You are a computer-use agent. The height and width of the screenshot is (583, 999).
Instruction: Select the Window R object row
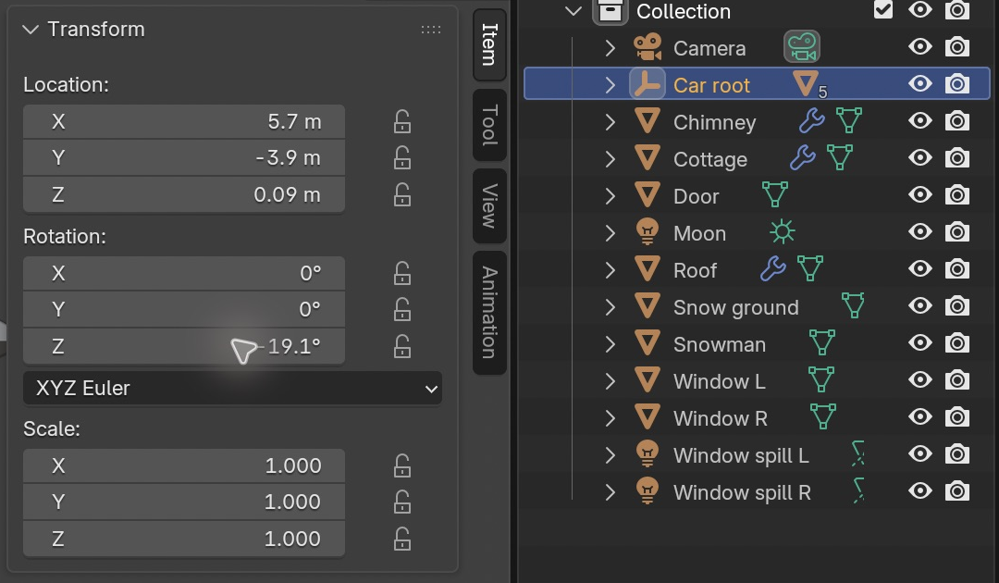[x=757, y=417]
